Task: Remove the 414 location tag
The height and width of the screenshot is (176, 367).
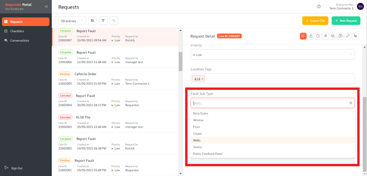Action: click(x=203, y=79)
